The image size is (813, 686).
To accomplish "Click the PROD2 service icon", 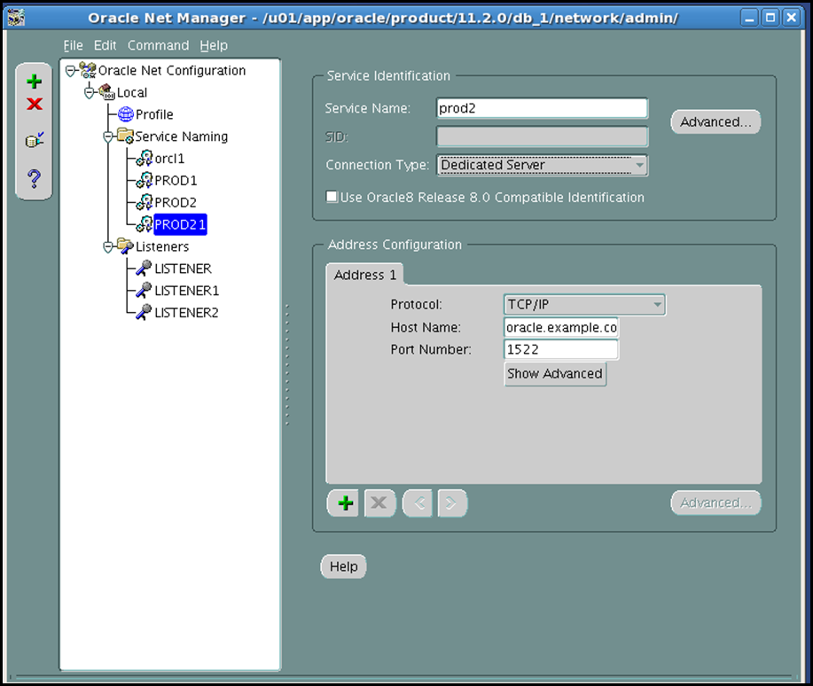I will [145, 202].
